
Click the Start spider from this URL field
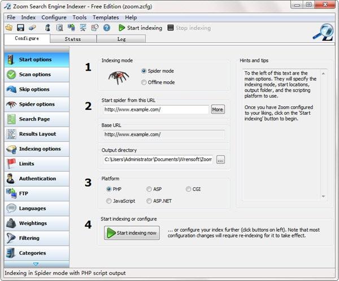click(156, 110)
